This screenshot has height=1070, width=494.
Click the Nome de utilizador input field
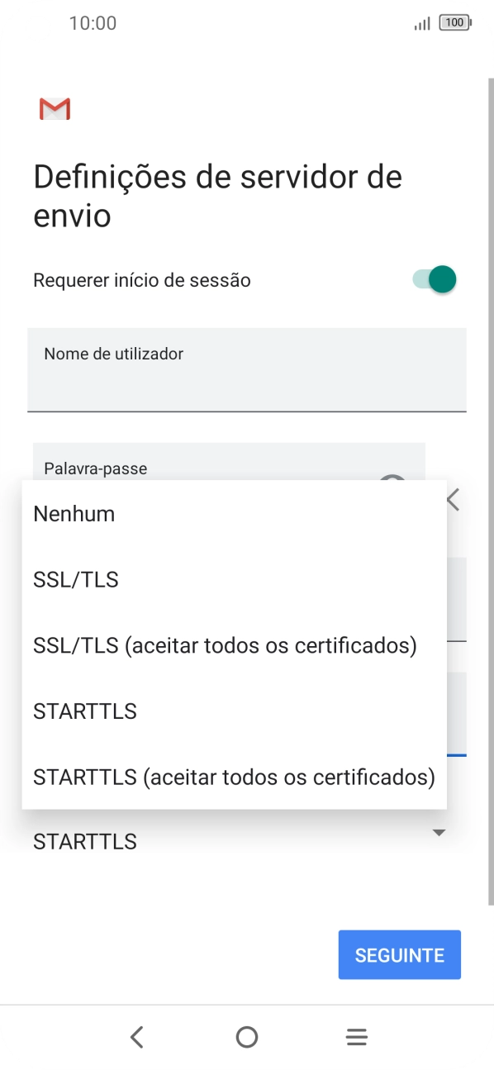pyautogui.click(x=246, y=369)
